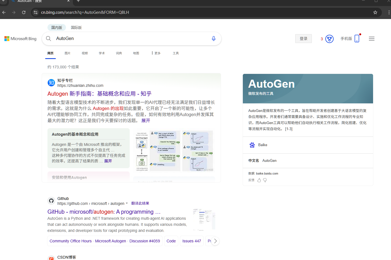Open baike.baidu.com data source link
This screenshot has height=260, width=391.
[267, 173]
